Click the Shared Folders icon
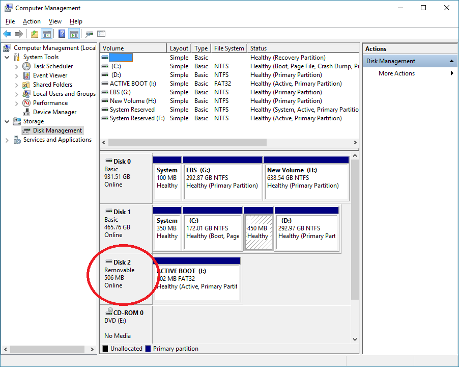459x367 pixels. (x=26, y=85)
